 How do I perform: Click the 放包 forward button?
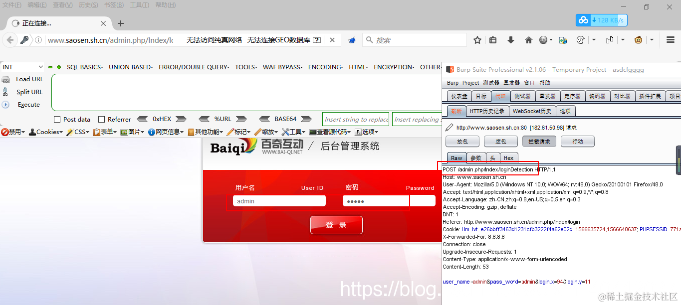[x=461, y=141]
